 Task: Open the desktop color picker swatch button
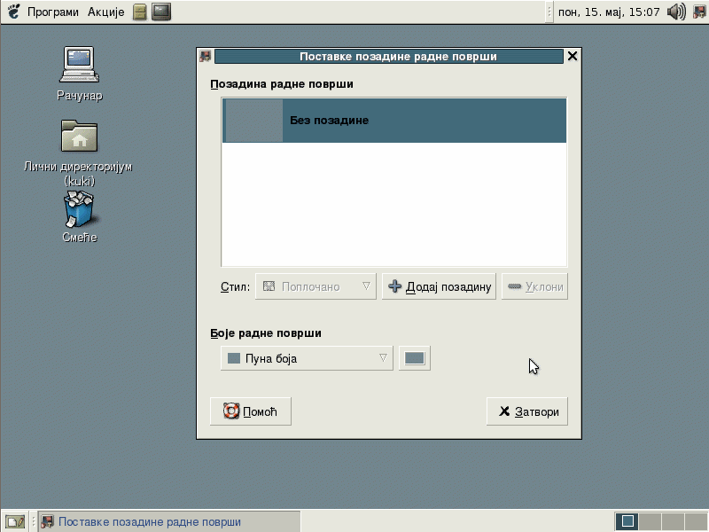click(x=414, y=358)
